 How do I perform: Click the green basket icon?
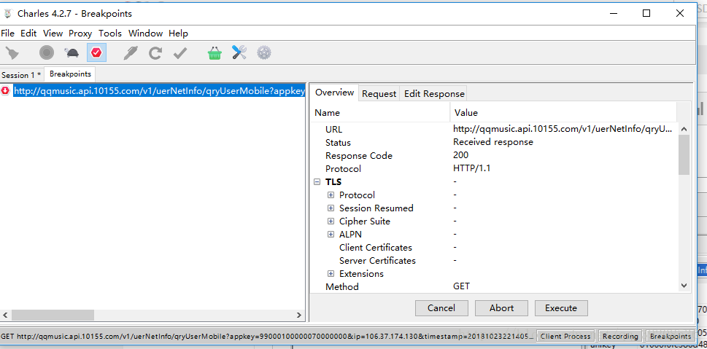pyautogui.click(x=215, y=53)
